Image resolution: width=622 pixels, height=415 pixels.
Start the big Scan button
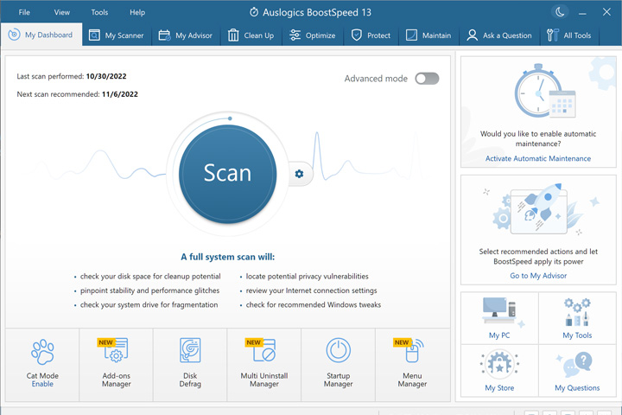coord(228,174)
